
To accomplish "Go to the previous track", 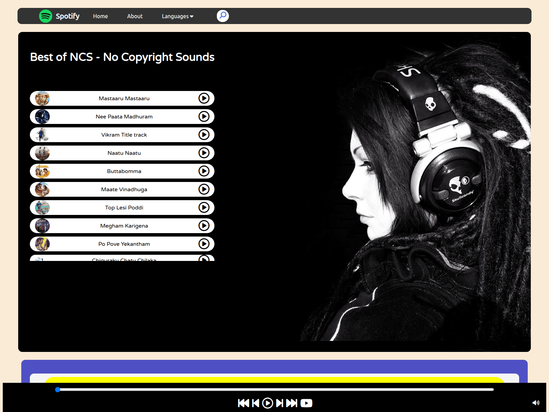I will coord(256,403).
